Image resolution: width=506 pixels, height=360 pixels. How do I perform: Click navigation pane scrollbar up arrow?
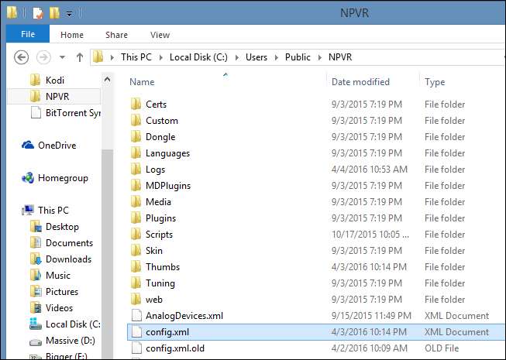pos(107,79)
